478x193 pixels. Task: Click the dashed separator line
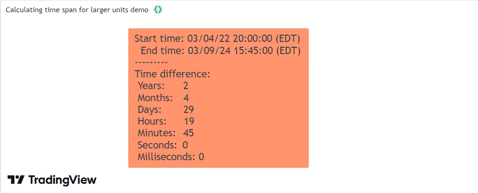tap(151, 63)
